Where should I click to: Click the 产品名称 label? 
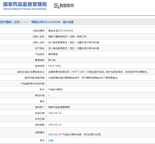pyautogui.click(x=40, y=54)
